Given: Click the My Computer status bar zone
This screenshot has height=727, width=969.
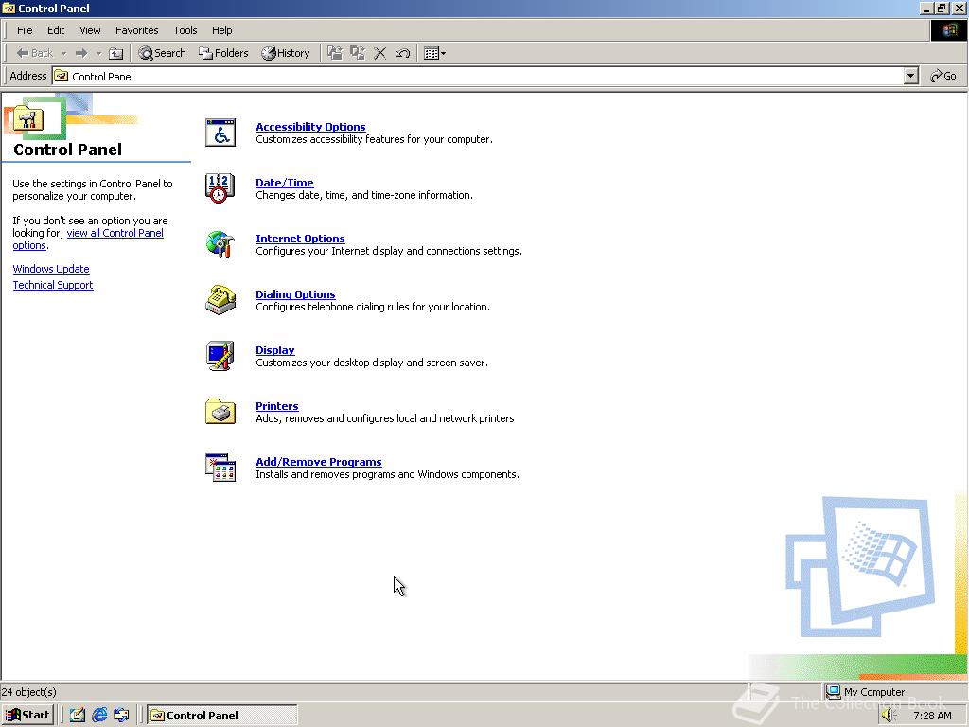Looking at the screenshot, I should pos(895,692).
